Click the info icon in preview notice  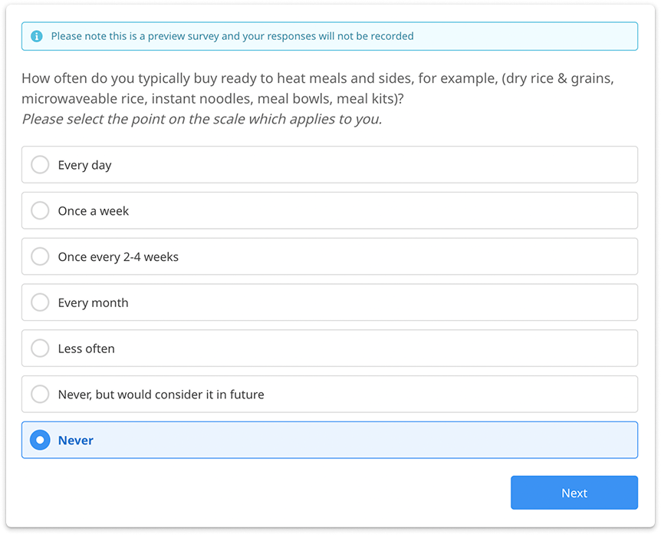tap(37, 36)
